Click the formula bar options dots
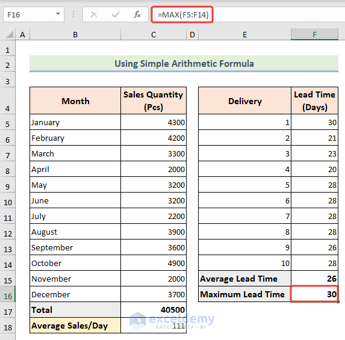This screenshot has height=340, width=345. point(73,14)
